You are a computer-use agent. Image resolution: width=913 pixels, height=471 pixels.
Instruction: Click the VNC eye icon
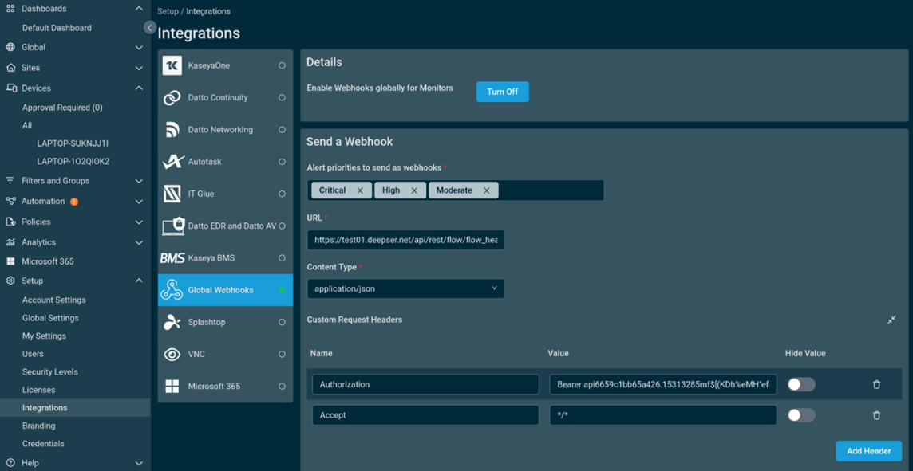172,354
